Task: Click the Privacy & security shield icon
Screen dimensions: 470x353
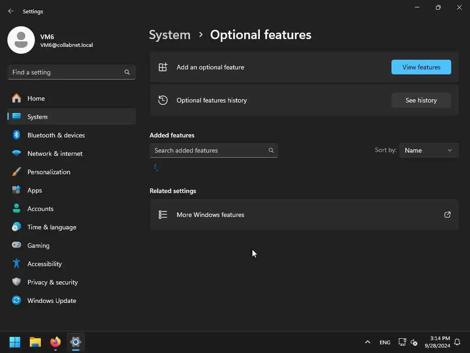Action: 17,282
